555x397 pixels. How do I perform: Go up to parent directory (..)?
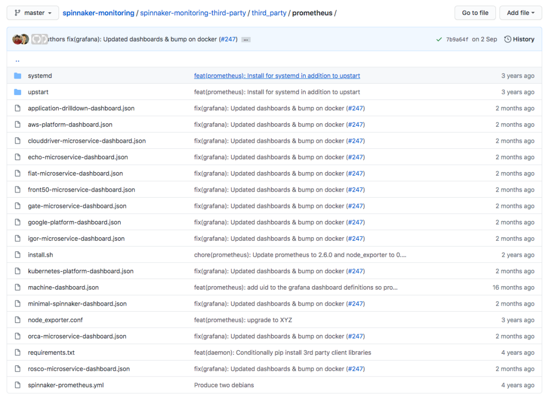[17, 60]
